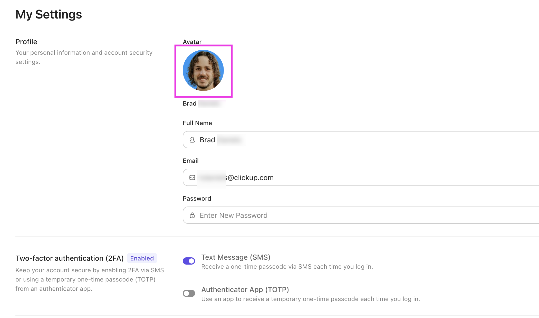Click the Profile section heading
The image size is (539, 318).
(26, 42)
